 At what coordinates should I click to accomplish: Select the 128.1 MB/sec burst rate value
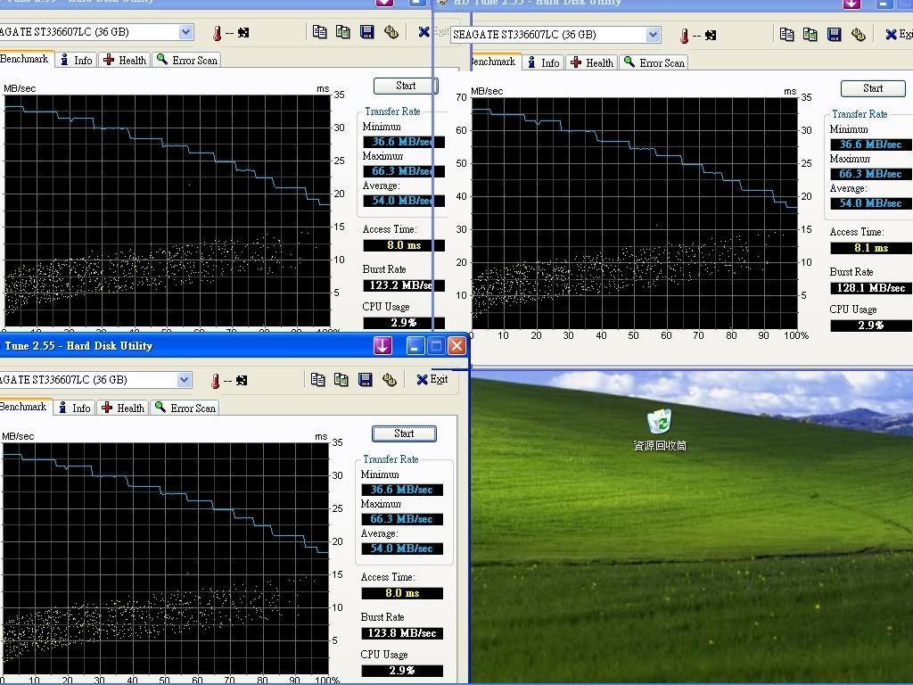[871, 288]
